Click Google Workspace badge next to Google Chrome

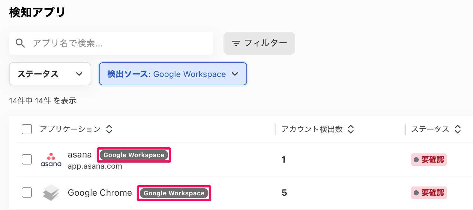coord(174,193)
